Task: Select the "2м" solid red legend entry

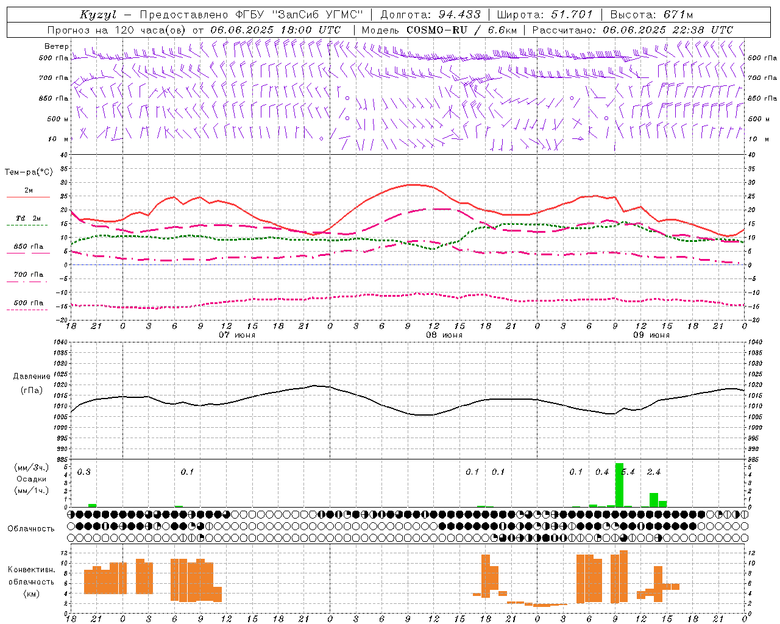Action: point(29,191)
